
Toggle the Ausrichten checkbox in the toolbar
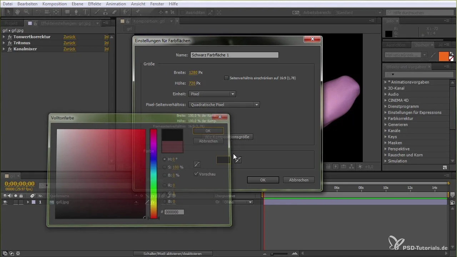(x=182, y=12)
